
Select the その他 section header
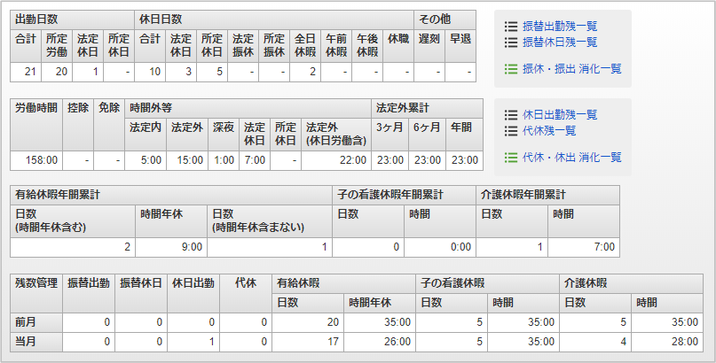click(445, 20)
